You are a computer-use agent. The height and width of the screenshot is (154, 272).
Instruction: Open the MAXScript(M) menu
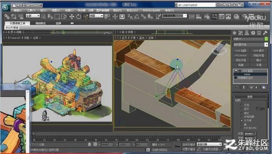coord(152,10)
